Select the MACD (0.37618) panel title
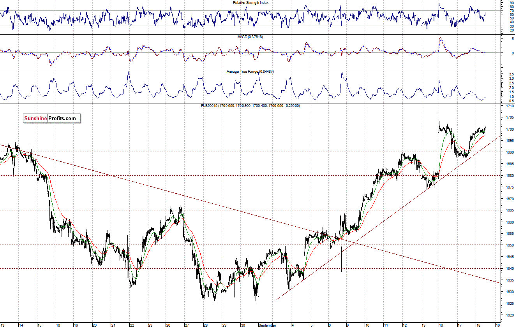The height and width of the screenshot is (327, 515). 250,37
